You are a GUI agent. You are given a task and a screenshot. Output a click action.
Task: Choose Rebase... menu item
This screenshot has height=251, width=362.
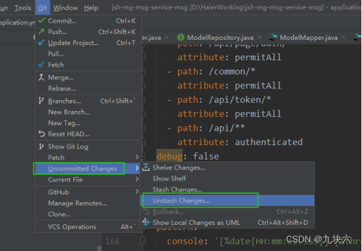pyautogui.click(x=89, y=88)
